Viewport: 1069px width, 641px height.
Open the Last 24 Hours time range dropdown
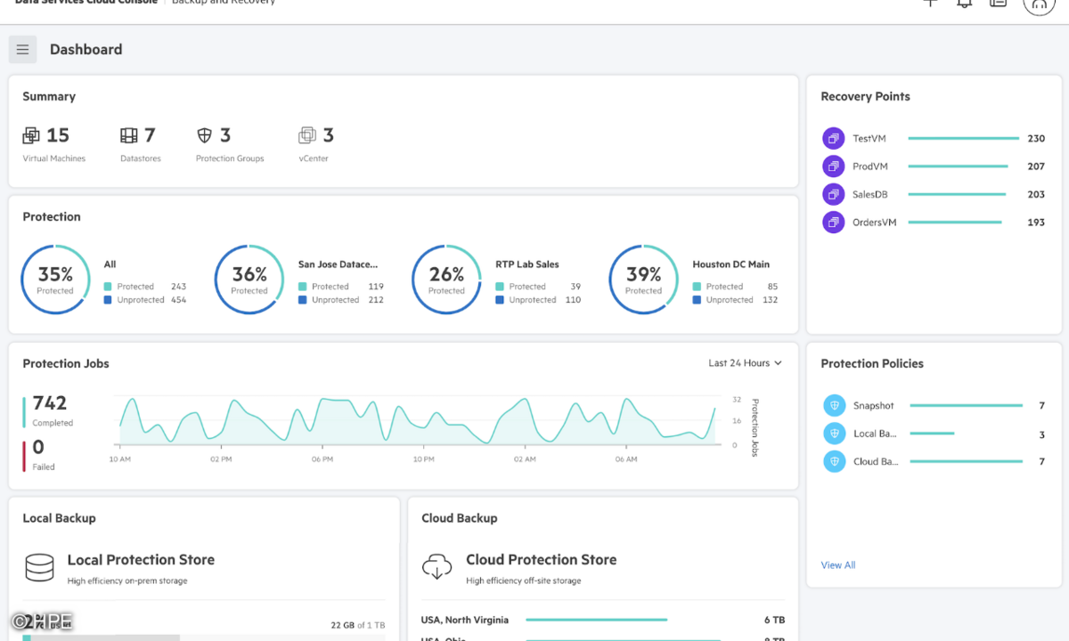point(746,363)
